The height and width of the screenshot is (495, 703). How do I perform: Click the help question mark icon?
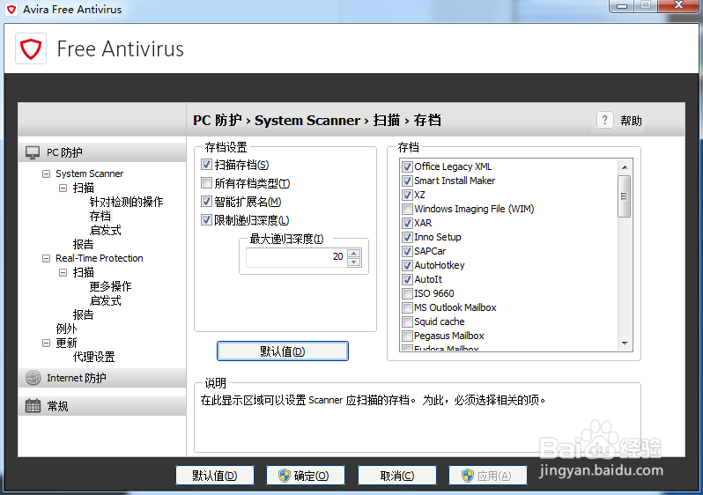(604, 120)
